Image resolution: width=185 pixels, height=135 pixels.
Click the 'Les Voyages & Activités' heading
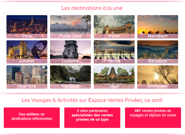pyautogui.click(x=92, y=100)
